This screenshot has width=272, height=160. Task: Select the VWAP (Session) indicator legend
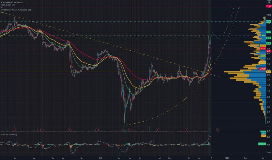tap(8, 5)
